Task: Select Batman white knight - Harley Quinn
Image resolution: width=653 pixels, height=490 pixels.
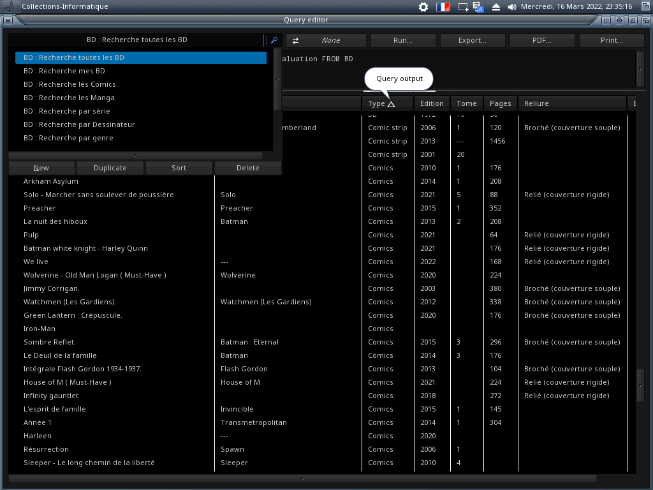Action: [321, 248]
